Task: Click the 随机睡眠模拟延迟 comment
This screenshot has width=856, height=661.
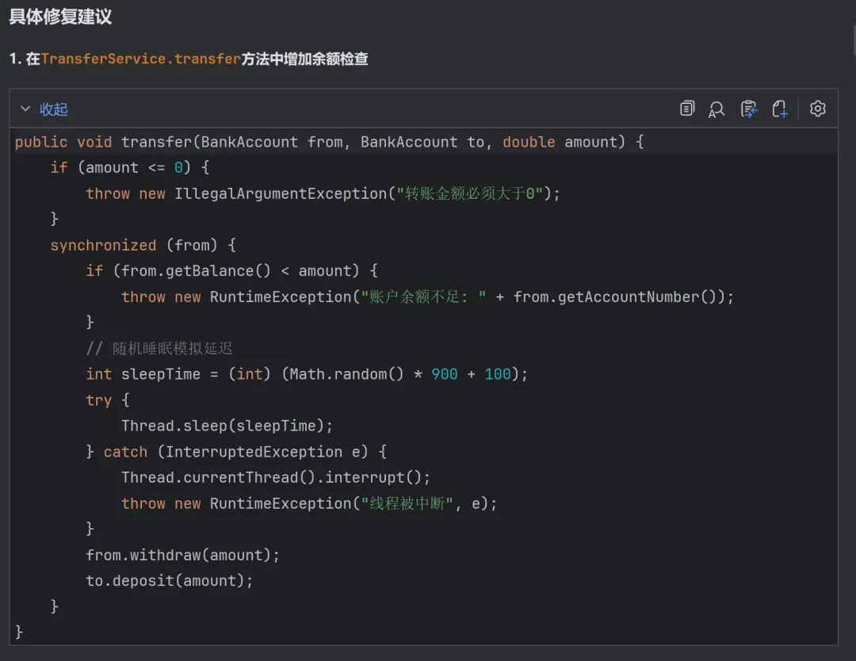Action: point(159,349)
